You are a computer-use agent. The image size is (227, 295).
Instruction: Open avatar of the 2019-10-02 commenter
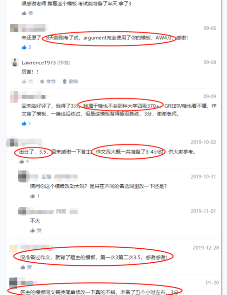click(12, 142)
